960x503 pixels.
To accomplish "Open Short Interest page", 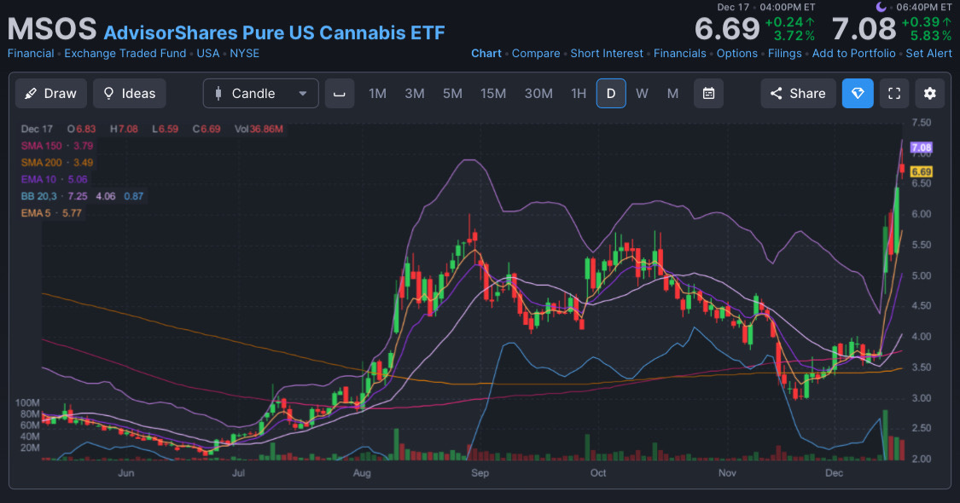I will 607,53.
